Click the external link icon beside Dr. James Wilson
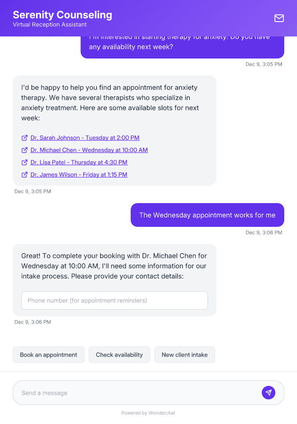 click(x=25, y=174)
